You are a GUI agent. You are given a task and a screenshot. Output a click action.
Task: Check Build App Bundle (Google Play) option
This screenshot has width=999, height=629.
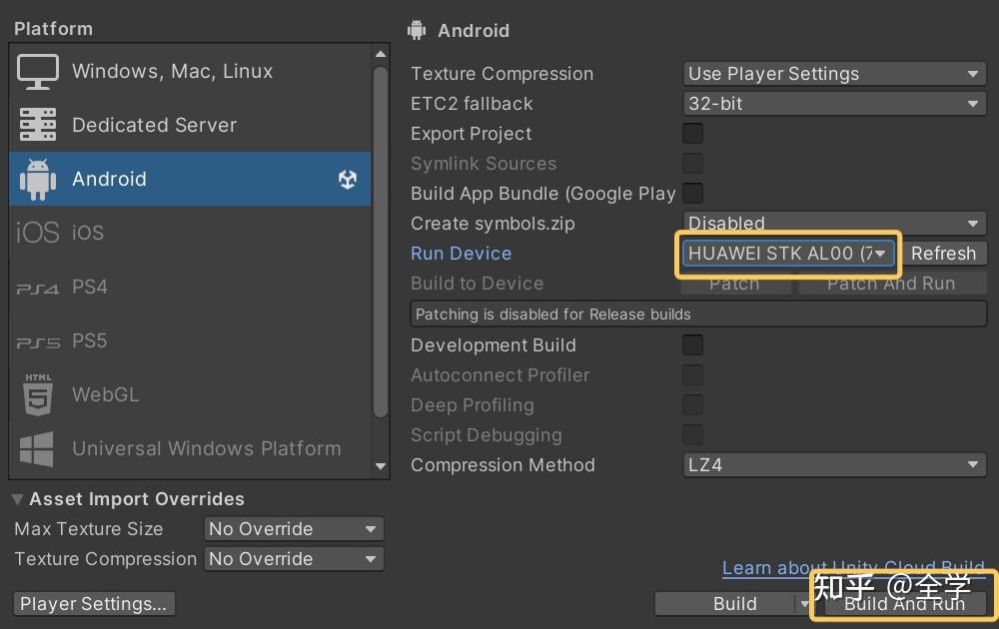tap(692, 194)
